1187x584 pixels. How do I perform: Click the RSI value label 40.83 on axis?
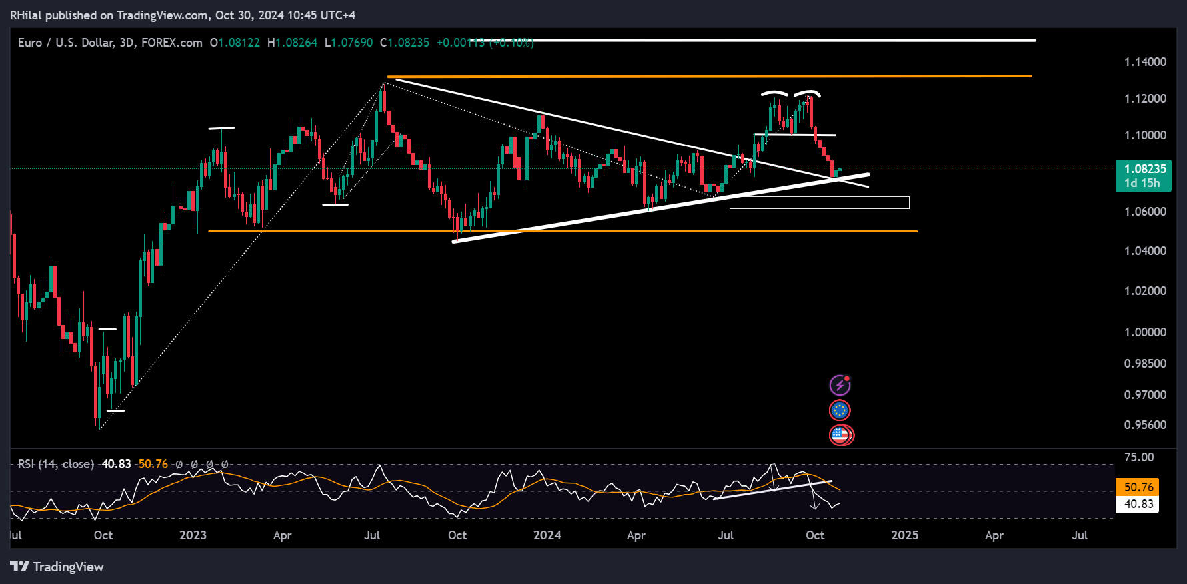click(1138, 504)
